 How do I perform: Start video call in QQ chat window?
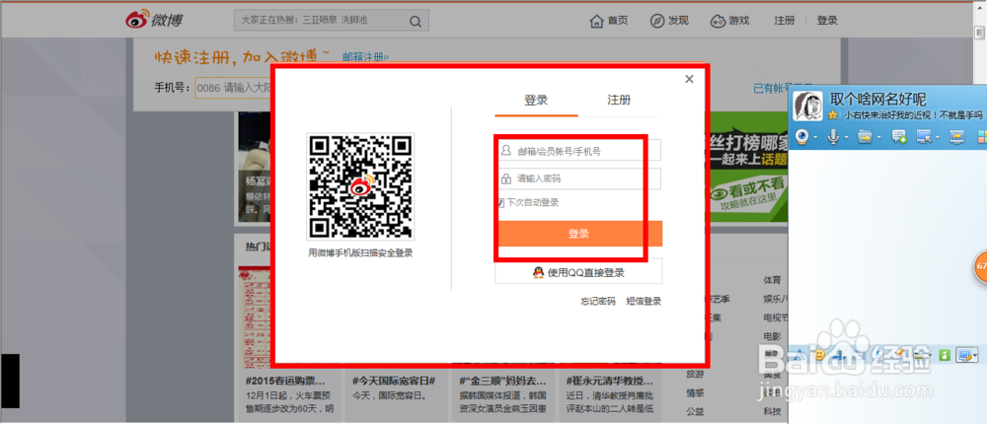(x=801, y=136)
